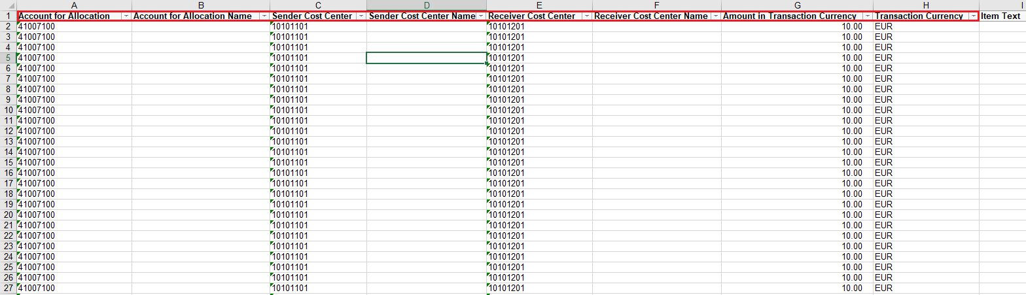This screenshot has width=1026, height=295.
Task: Open Receiver Cost Center Name filter dropdown
Action: click(x=715, y=16)
